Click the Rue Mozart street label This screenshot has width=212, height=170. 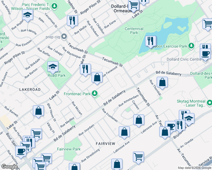click(77, 109)
